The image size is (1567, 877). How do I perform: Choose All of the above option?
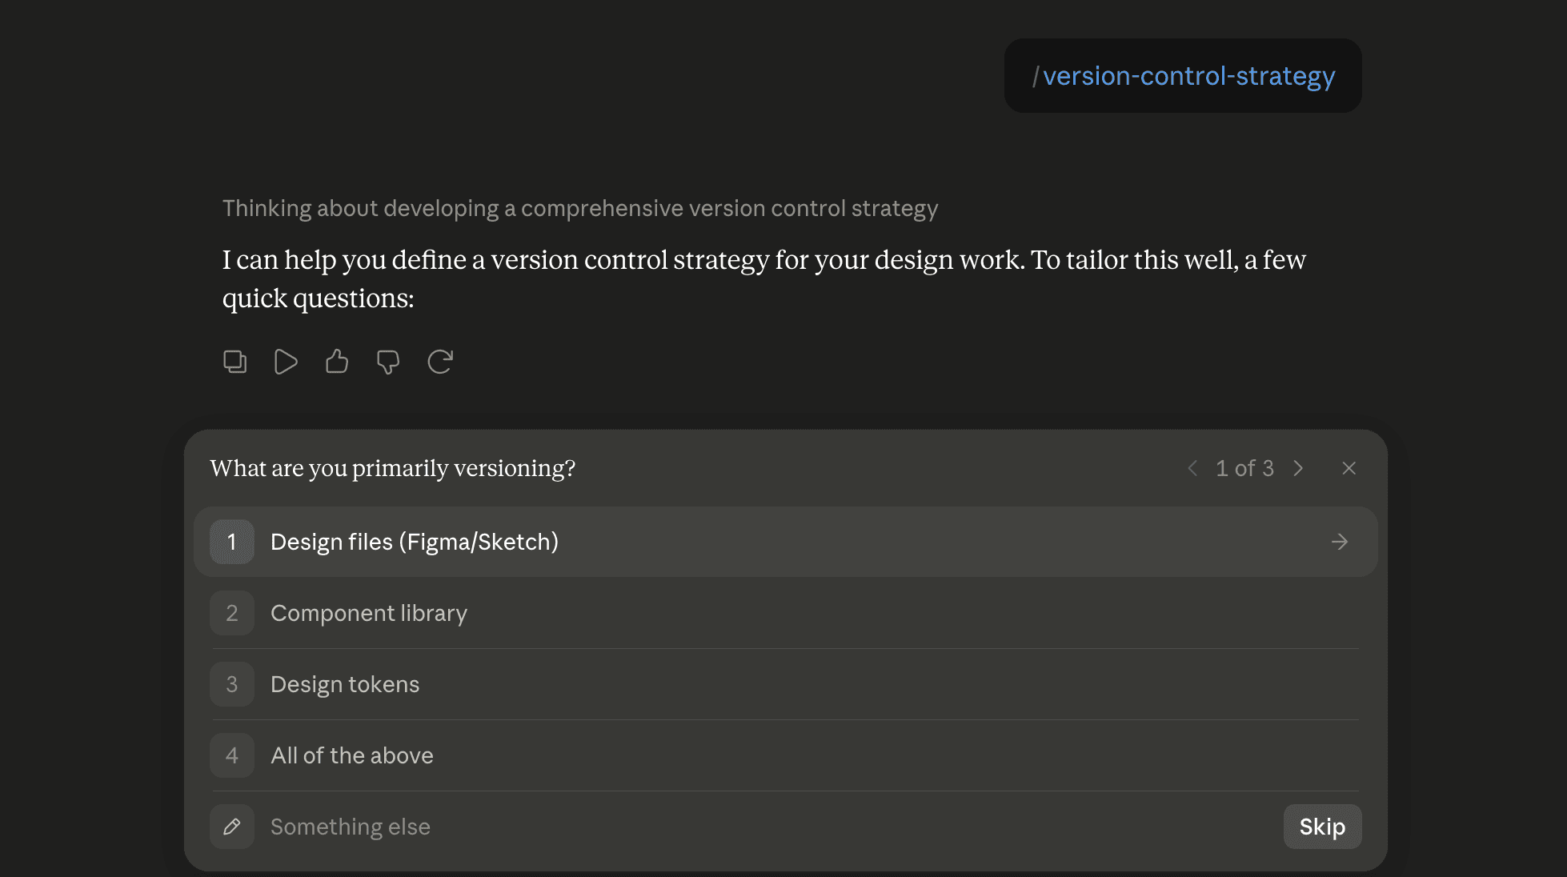coord(786,755)
